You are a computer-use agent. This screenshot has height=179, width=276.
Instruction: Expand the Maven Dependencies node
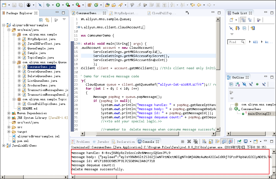(x=9, y=113)
